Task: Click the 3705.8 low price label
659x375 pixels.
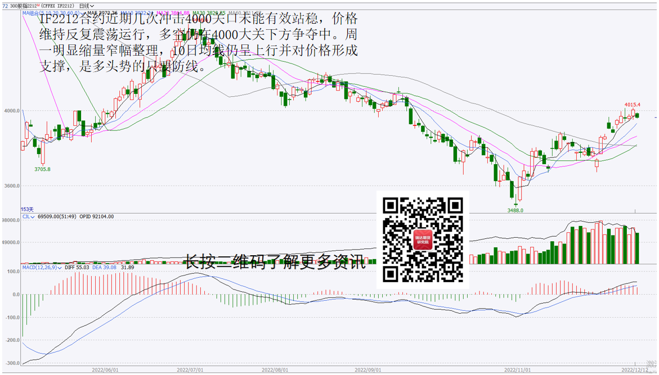Action: 42,169
